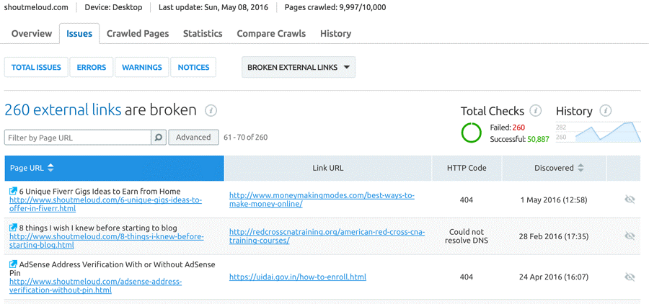Viewport: 649px width, 304px height.
Task: Hide the moneymakingmodes.com broken link row
Action: pos(630,200)
